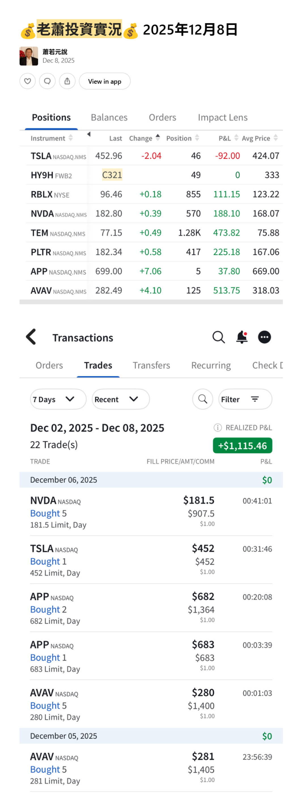The image size is (306, 800).
Task: Open the notifications bell icon
Action: click(x=242, y=337)
